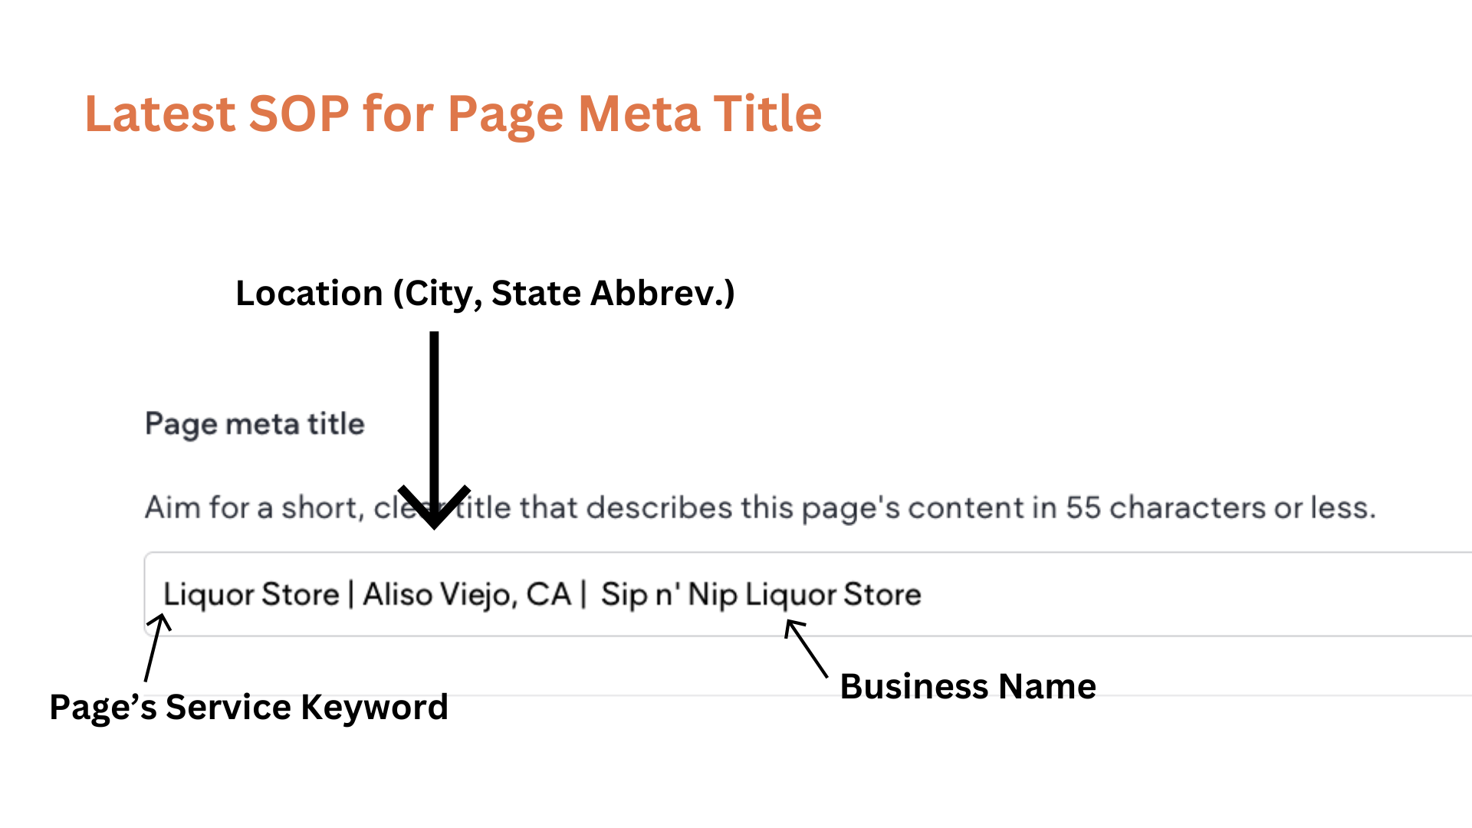Click the 'Page's Service Keyword' annotation label
This screenshot has height=828, width=1472.
248,707
